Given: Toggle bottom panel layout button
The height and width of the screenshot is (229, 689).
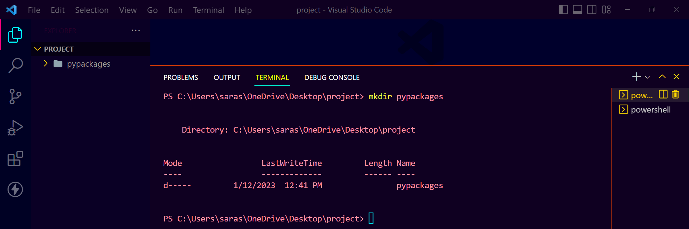Looking at the screenshot, I should pyautogui.click(x=577, y=10).
